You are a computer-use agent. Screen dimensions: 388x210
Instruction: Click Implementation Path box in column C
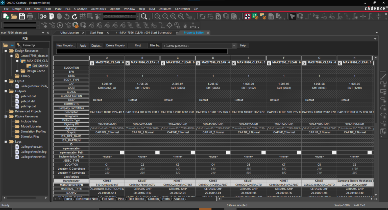click(x=193, y=152)
